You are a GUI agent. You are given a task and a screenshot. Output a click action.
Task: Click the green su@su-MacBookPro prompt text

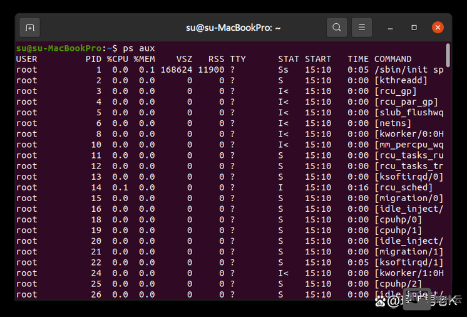(x=59, y=48)
